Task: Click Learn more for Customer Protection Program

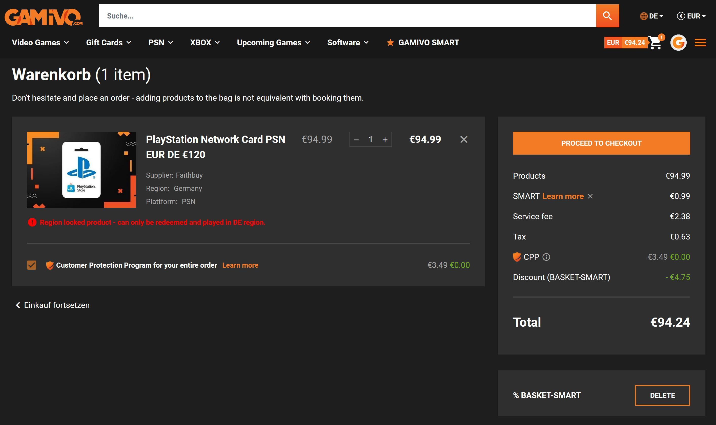Action: [240, 265]
